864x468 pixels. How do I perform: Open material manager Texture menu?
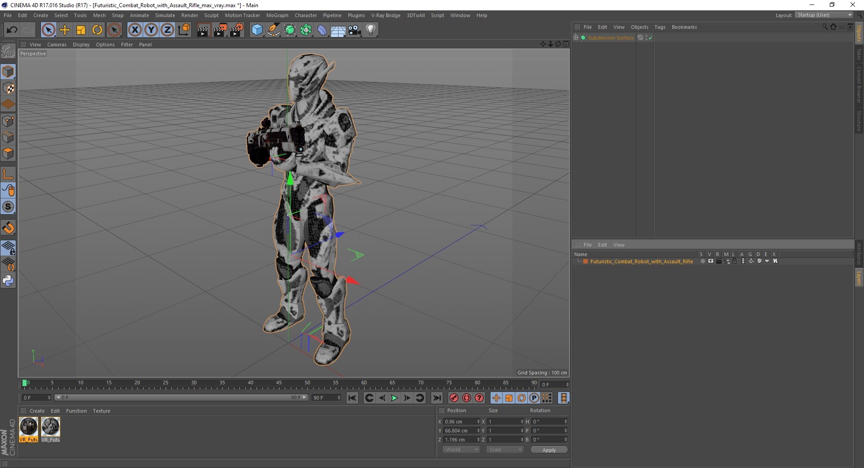[101, 411]
